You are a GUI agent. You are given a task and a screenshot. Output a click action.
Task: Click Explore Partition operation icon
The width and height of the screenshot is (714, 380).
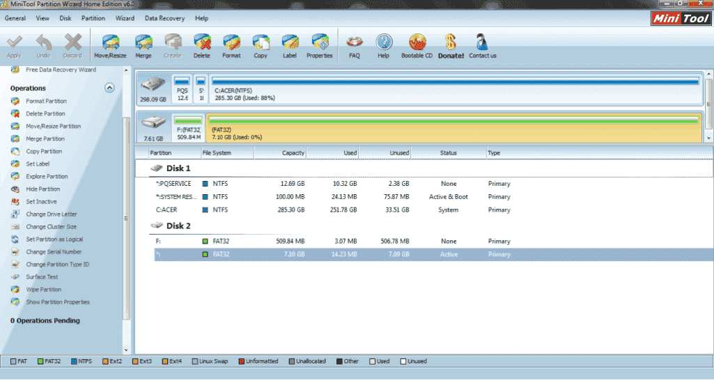pos(15,177)
